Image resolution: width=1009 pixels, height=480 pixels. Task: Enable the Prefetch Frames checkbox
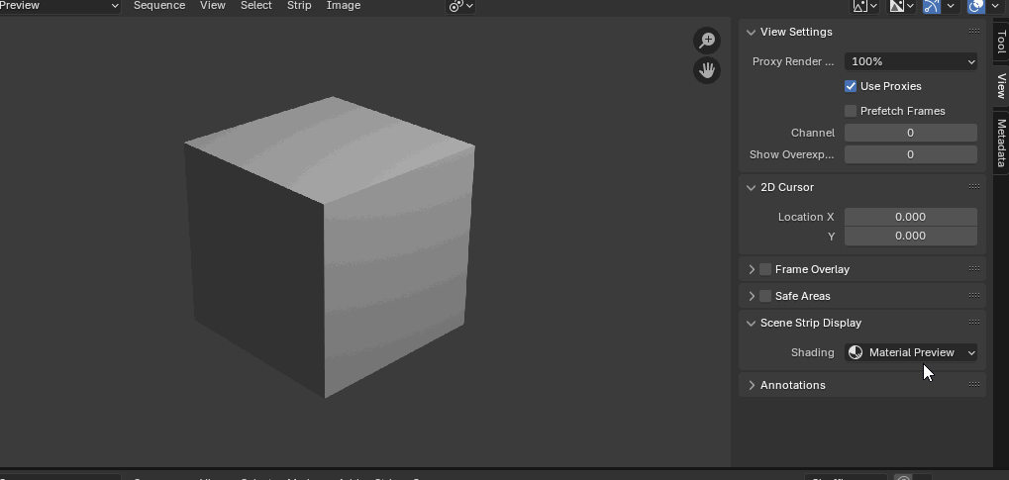click(x=851, y=111)
